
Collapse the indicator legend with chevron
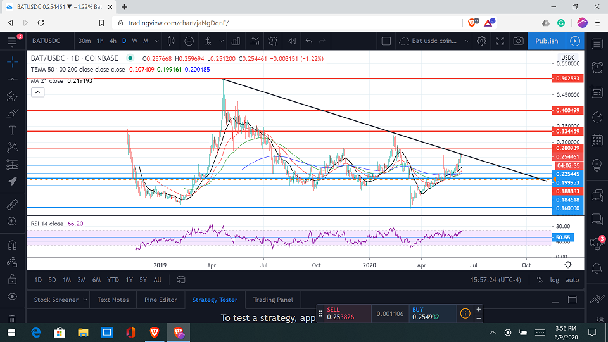point(37,92)
